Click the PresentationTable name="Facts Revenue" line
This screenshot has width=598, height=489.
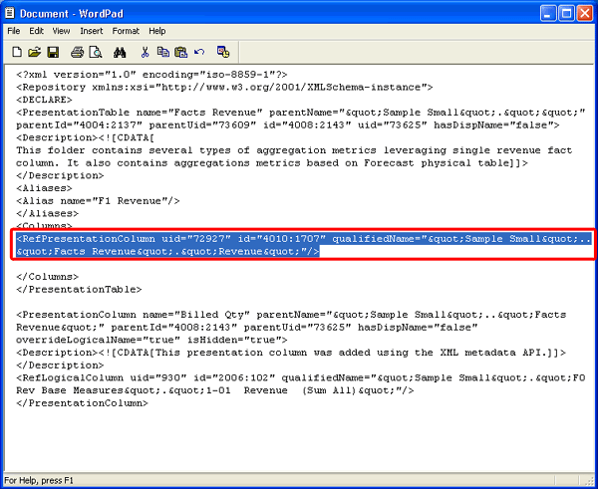301,113
